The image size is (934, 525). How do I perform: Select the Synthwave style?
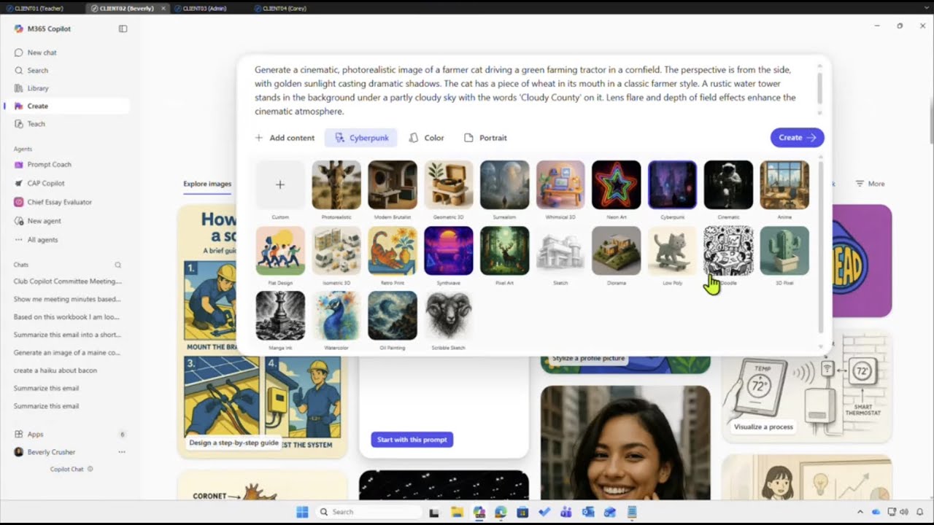point(449,250)
